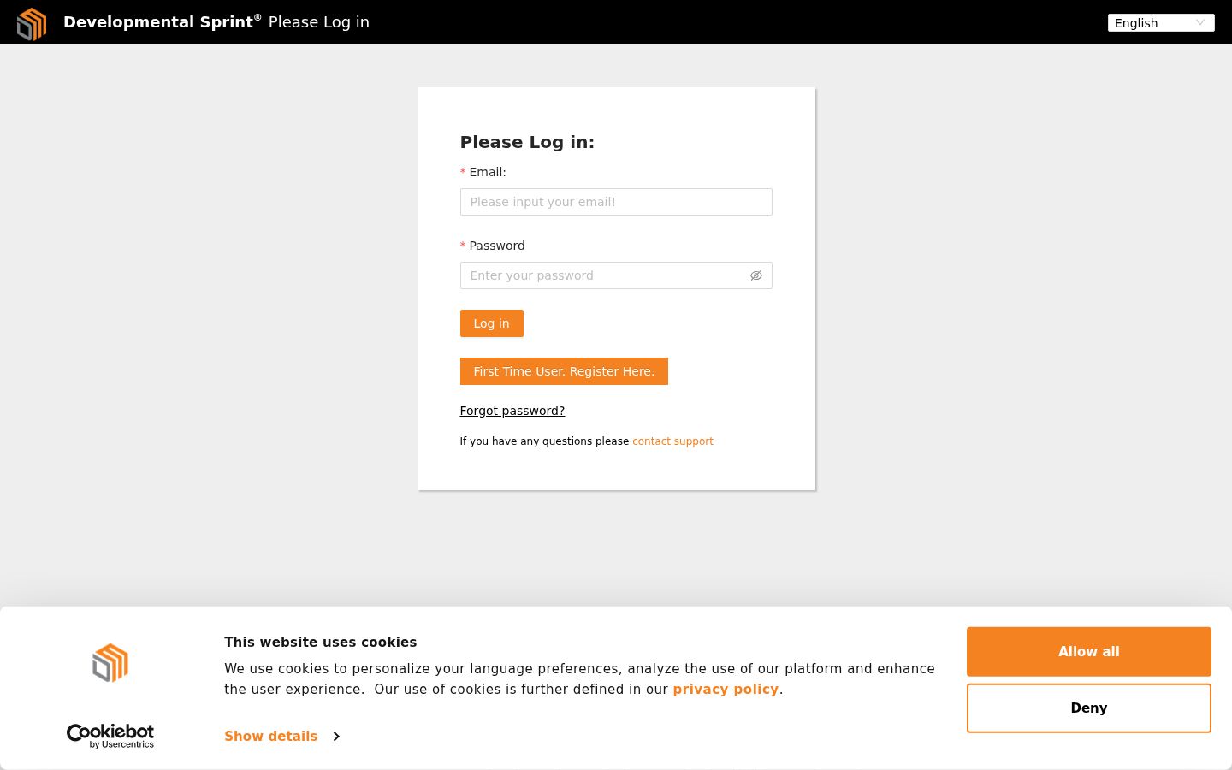Open the Forgot password link
The width and height of the screenshot is (1232, 770).
tap(512, 411)
